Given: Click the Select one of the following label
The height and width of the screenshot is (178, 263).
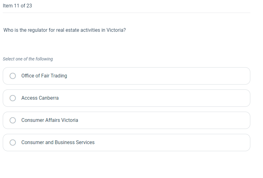Looking at the screenshot, I should click(28, 59).
